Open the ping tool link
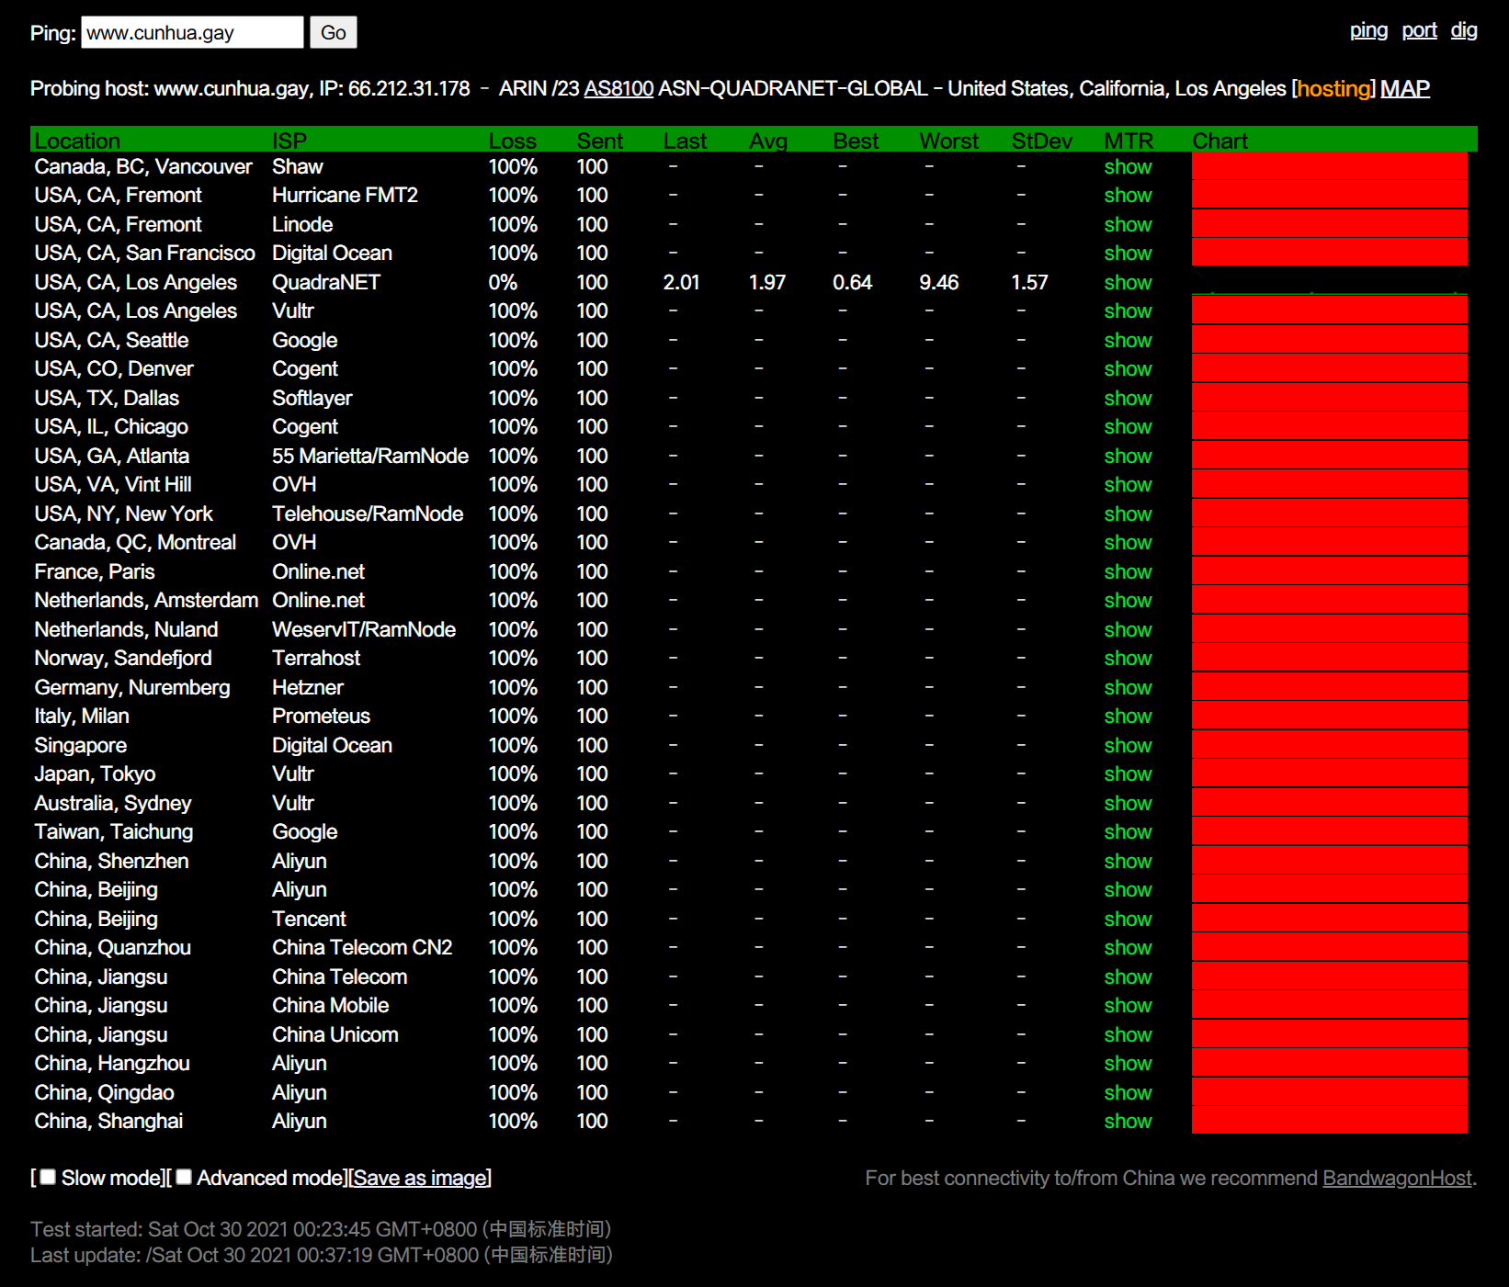1509x1287 pixels. click(x=1368, y=30)
